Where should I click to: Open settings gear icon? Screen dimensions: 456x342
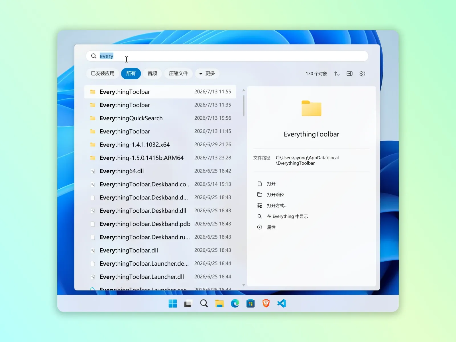click(x=362, y=74)
